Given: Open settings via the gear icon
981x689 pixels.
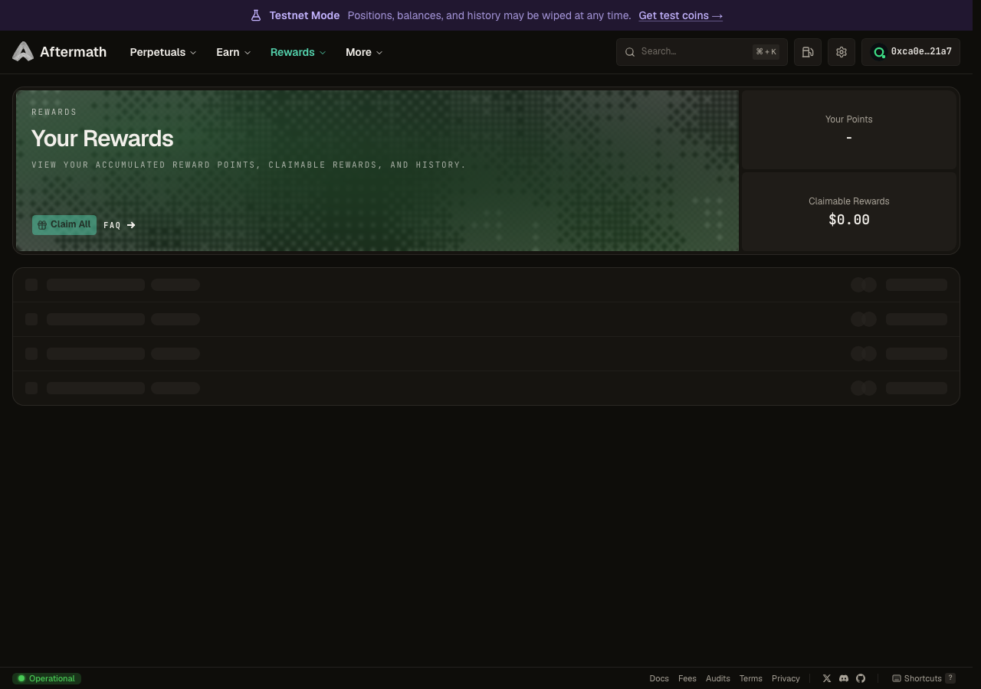Looking at the screenshot, I should 842,52.
